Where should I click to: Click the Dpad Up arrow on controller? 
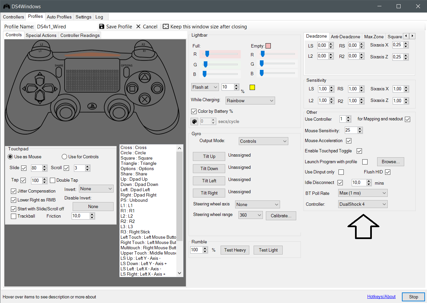[x=40, y=80]
